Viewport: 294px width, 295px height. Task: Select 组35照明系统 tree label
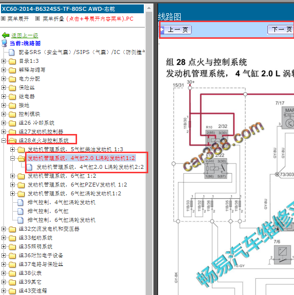(x=35, y=246)
